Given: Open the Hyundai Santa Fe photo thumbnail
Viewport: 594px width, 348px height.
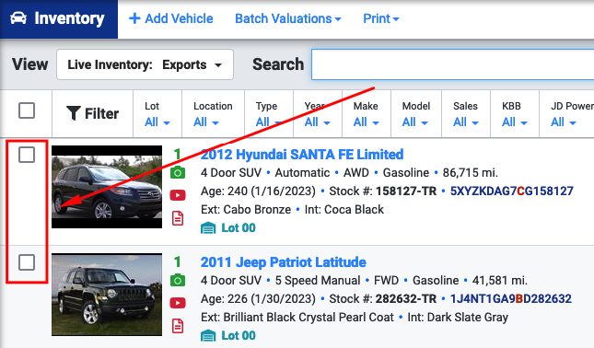Looking at the screenshot, I should click(x=107, y=187).
